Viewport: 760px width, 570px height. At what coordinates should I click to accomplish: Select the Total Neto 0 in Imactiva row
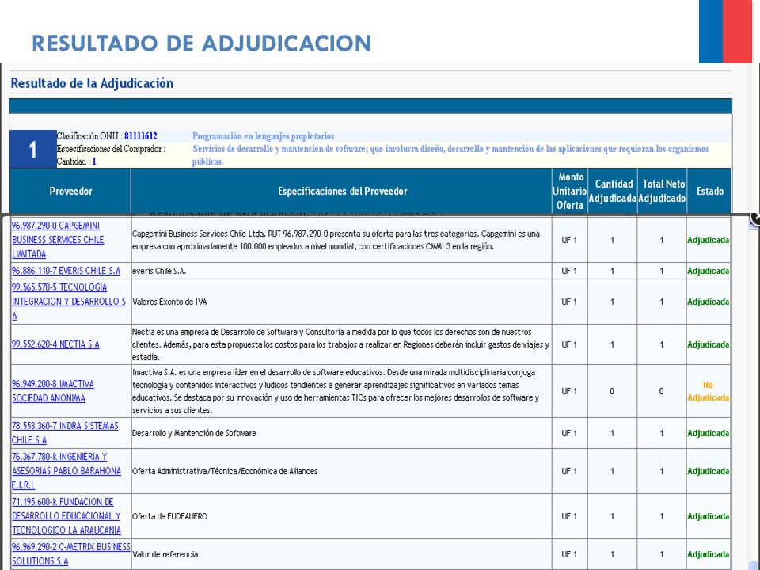click(x=662, y=391)
